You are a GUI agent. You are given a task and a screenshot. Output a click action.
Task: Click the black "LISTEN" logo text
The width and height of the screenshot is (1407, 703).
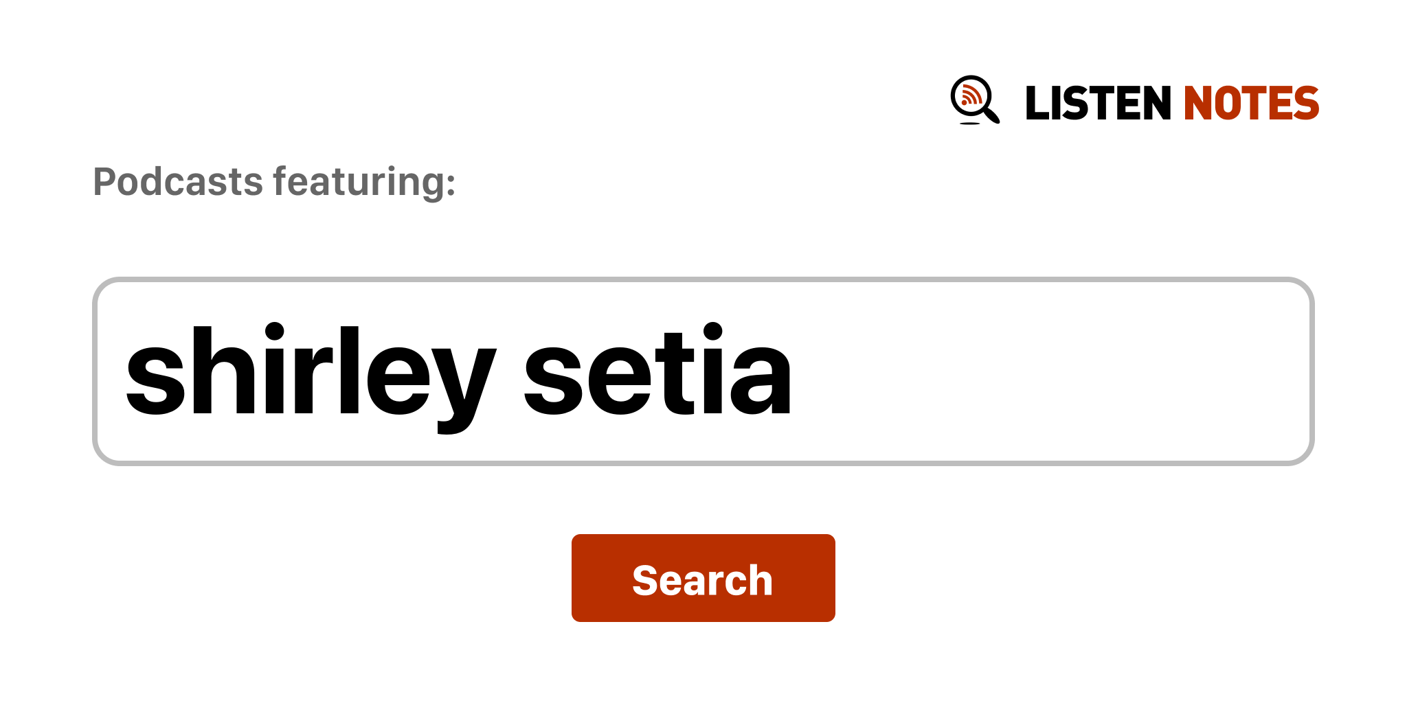point(1097,103)
